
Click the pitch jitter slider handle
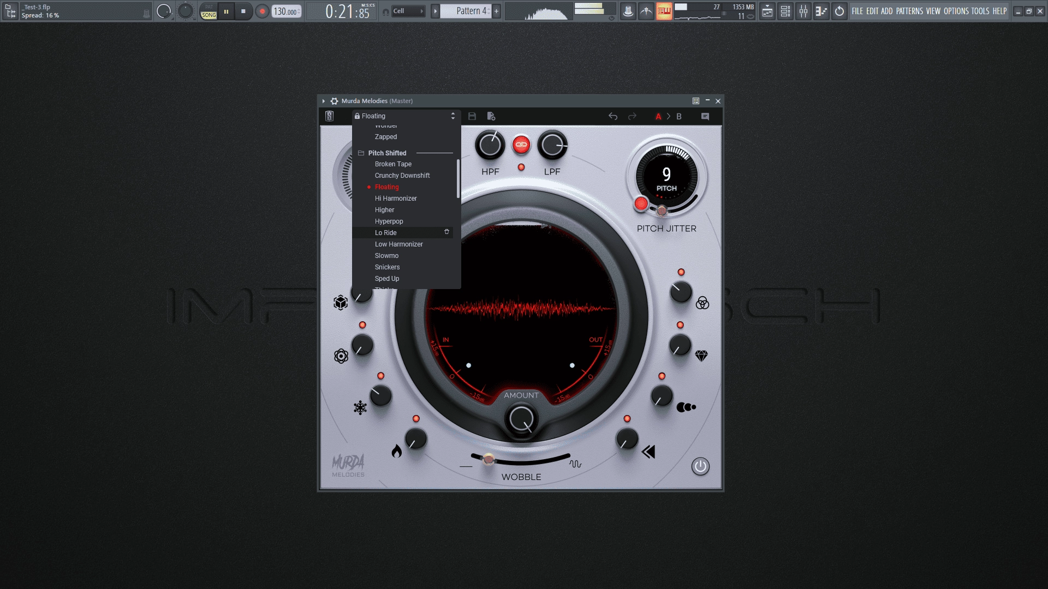662,211
